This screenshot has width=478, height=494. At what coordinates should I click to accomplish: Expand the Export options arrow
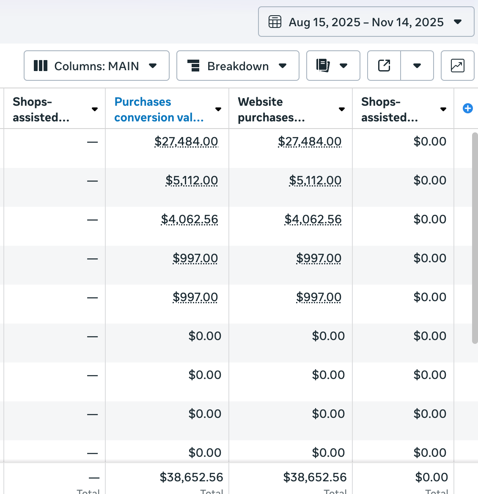pos(417,66)
